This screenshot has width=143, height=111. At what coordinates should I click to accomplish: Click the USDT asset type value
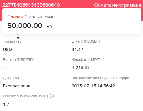[8, 50]
